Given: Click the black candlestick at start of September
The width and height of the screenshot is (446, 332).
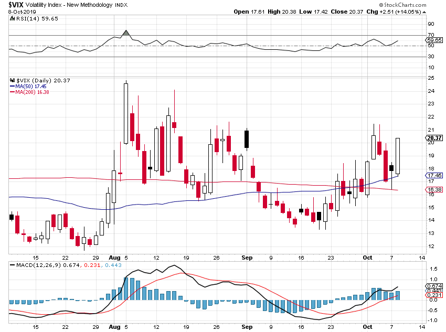Looking at the screenshot, I should 247,139.
